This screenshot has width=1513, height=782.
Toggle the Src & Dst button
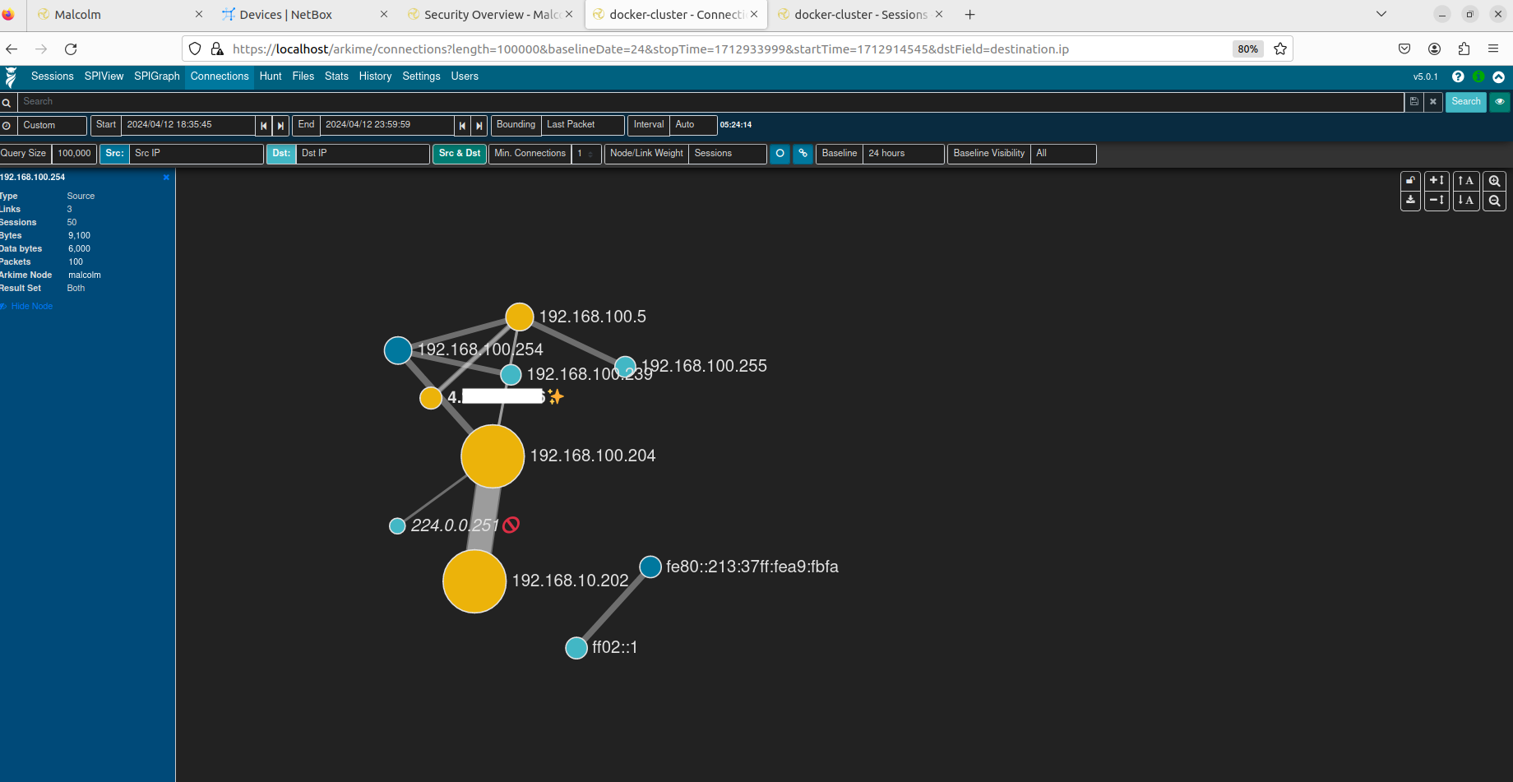[460, 154]
